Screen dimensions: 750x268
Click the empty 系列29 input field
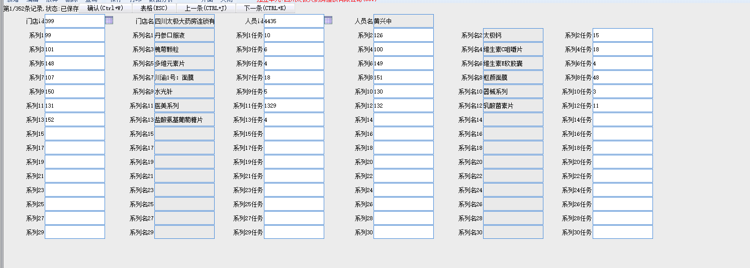pos(75,232)
